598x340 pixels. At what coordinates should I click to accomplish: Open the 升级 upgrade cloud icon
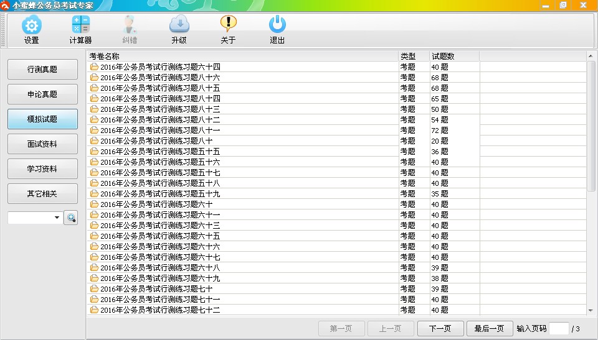(x=179, y=24)
